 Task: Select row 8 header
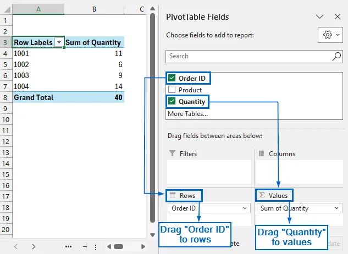click(x=5, y=97)
